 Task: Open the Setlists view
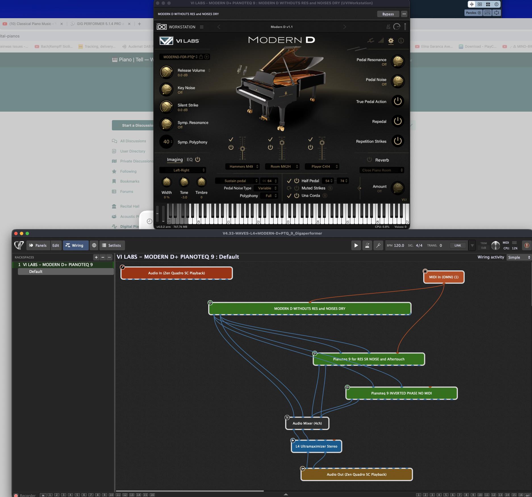click(112, 245)
